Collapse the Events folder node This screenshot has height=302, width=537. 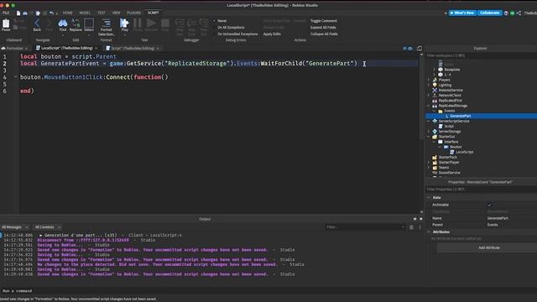pos(435,111)
